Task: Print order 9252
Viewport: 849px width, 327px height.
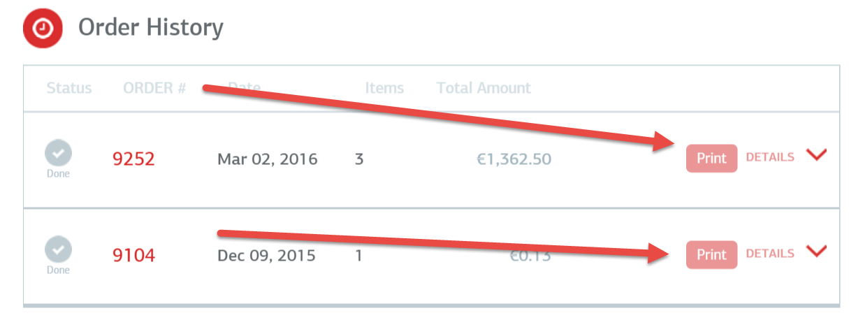Action: tap(711, 159)
